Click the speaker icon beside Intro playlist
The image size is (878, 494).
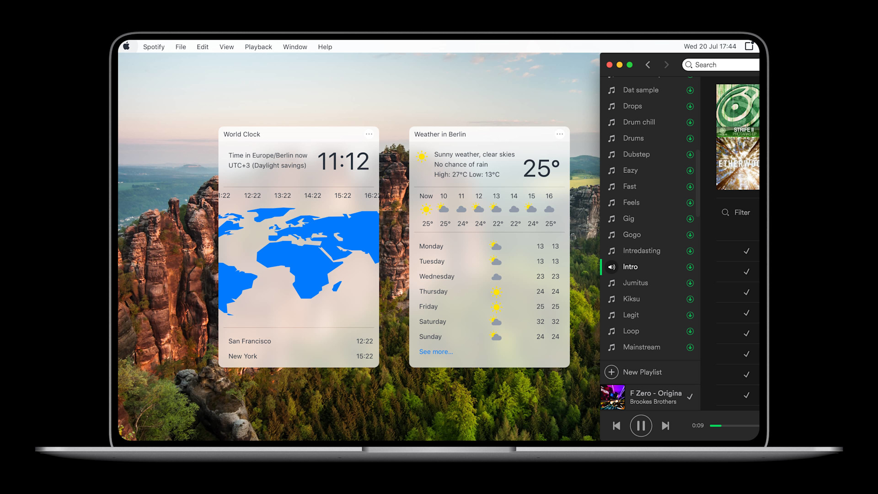(x=611, y=267)
